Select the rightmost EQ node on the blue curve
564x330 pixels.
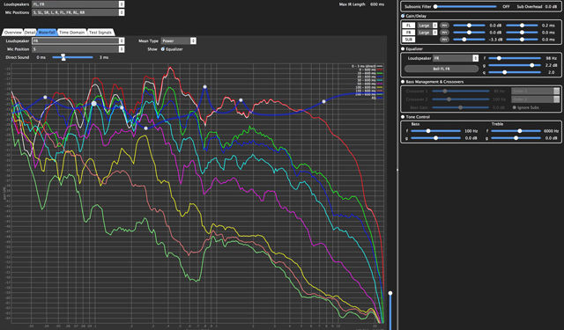tap(323, 101)
